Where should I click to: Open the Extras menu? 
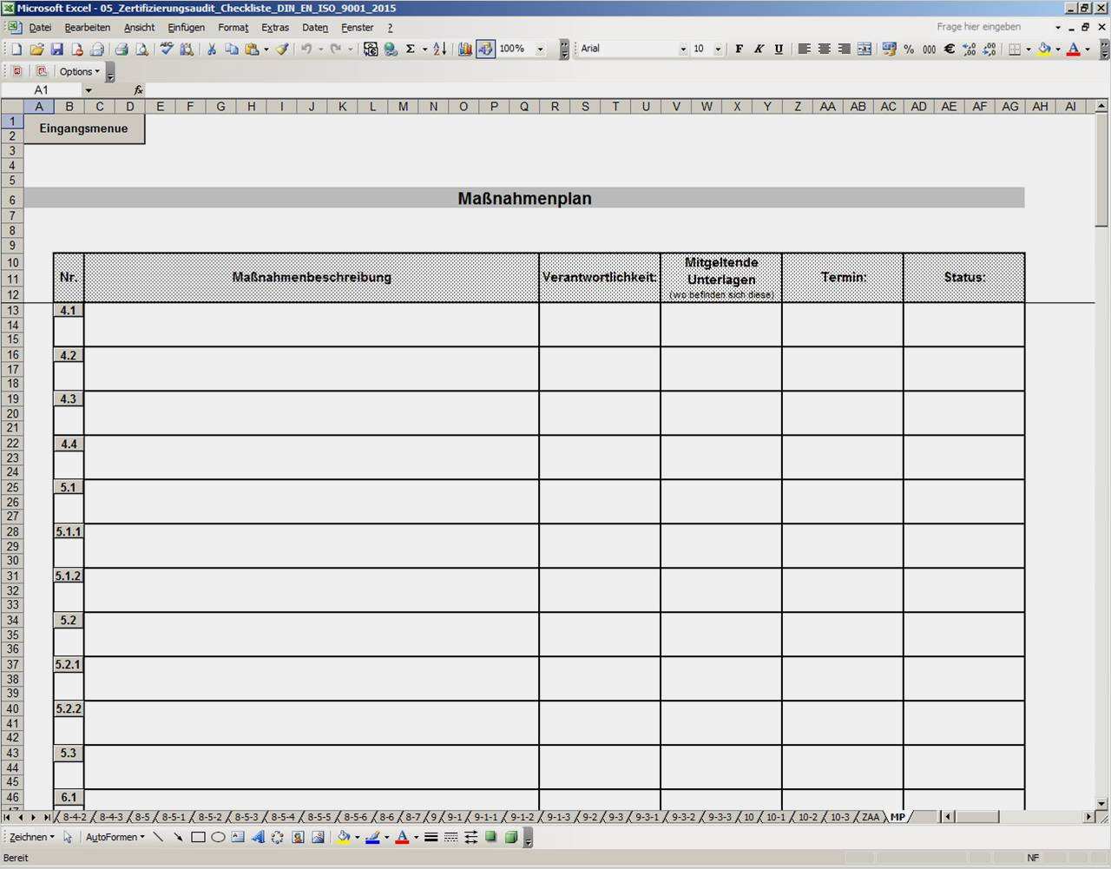pyautogui.click(x=275, y=27)
